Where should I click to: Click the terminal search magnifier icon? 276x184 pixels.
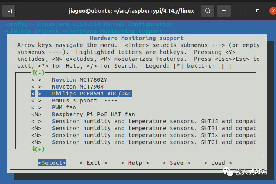tap(208, 11)
